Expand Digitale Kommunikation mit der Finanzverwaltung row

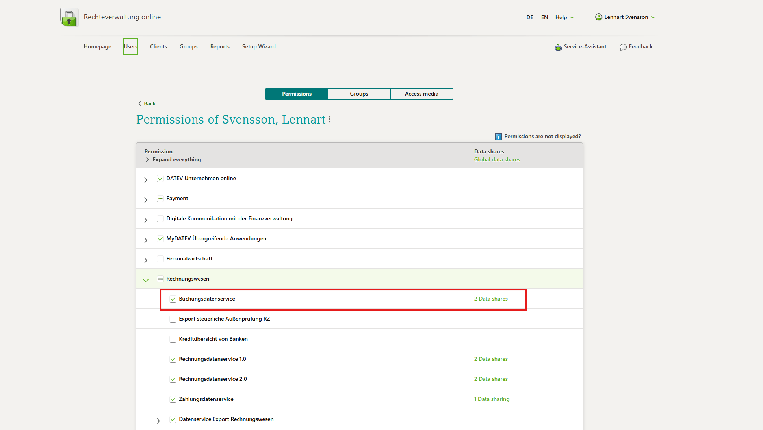tap(146, 220)
